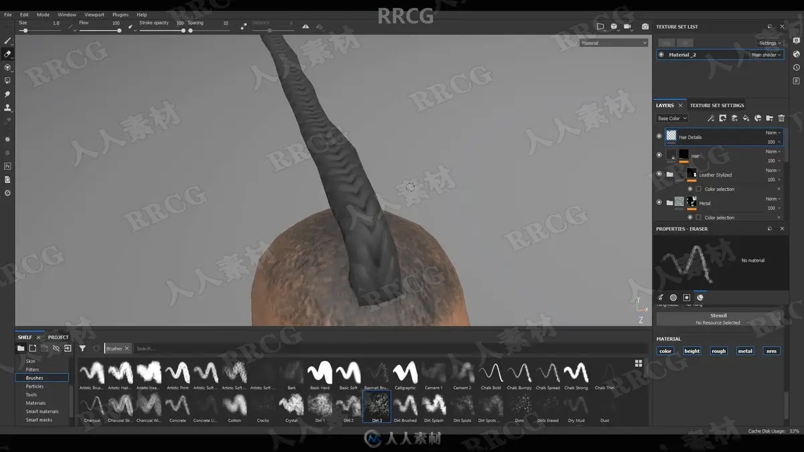Select the Material picker tool

coord(7,121)
